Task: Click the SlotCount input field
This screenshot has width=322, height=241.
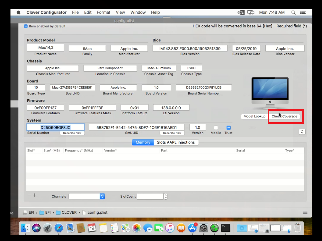Action: coord(150,196)
